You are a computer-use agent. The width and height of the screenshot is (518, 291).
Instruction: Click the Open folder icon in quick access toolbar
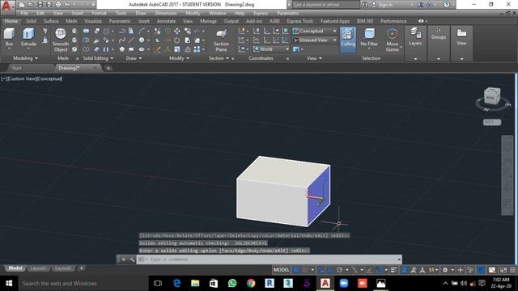31,5
